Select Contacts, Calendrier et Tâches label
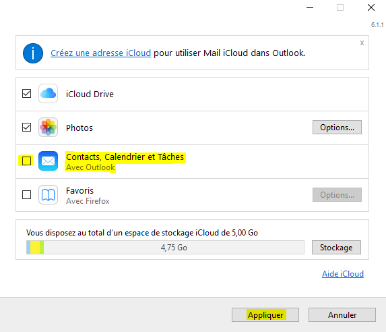This screenshot has height=332, width=386. [x=125, y=157]
